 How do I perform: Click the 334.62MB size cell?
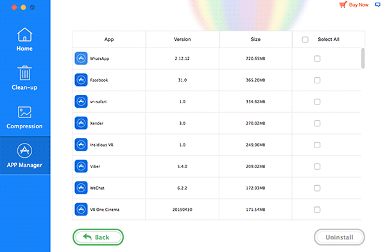(255, 102)
